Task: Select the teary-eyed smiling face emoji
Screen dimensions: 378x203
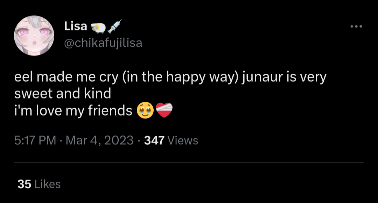Action: pos(145,110)
